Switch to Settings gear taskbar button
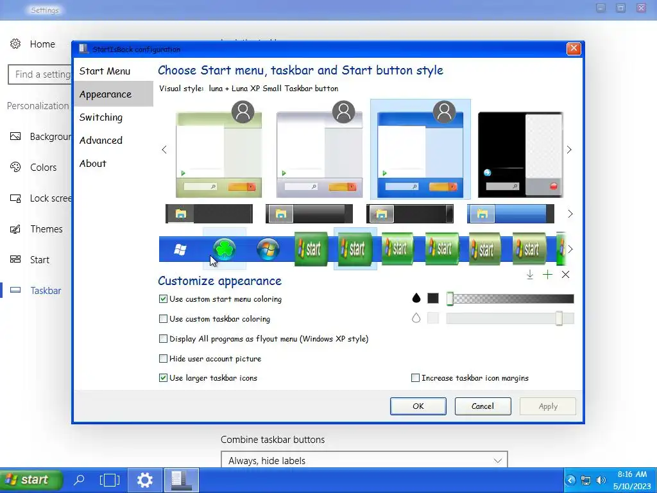 click(145, 480)
